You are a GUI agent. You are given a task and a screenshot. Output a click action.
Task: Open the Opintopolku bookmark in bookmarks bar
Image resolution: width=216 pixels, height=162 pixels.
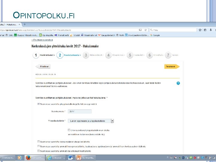[46, 35]
